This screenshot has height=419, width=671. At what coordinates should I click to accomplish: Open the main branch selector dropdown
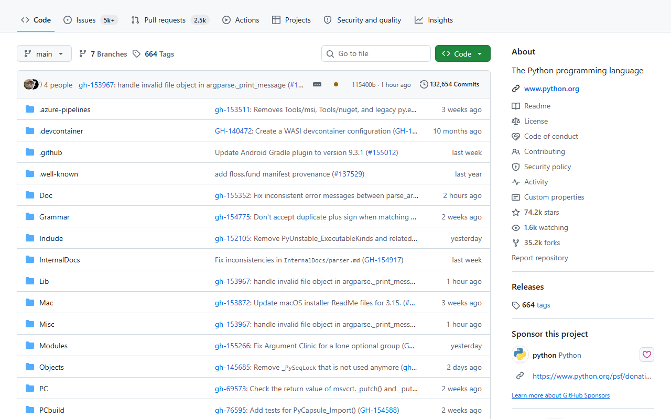44,53
